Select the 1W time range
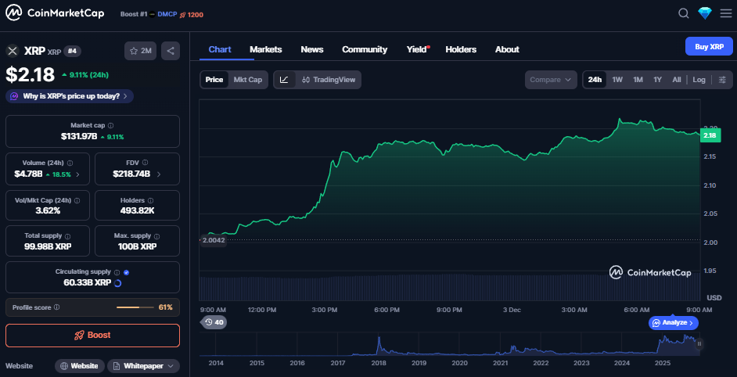The height and width of the screenshot is (377, 737). pos(617,80)
